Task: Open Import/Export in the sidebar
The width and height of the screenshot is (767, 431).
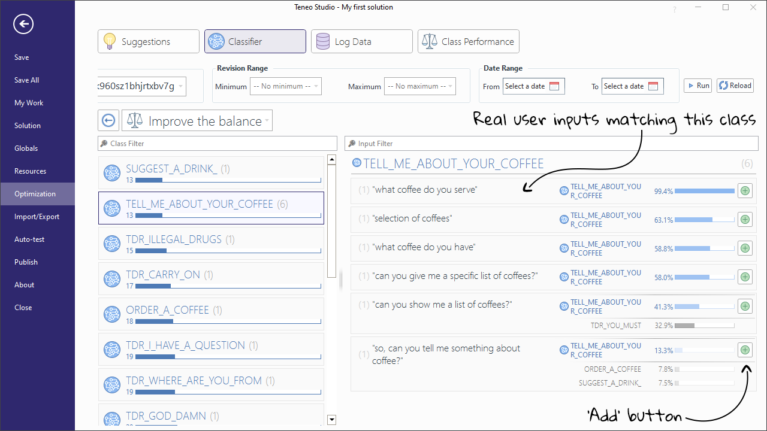Action: [x=37, y=217]
